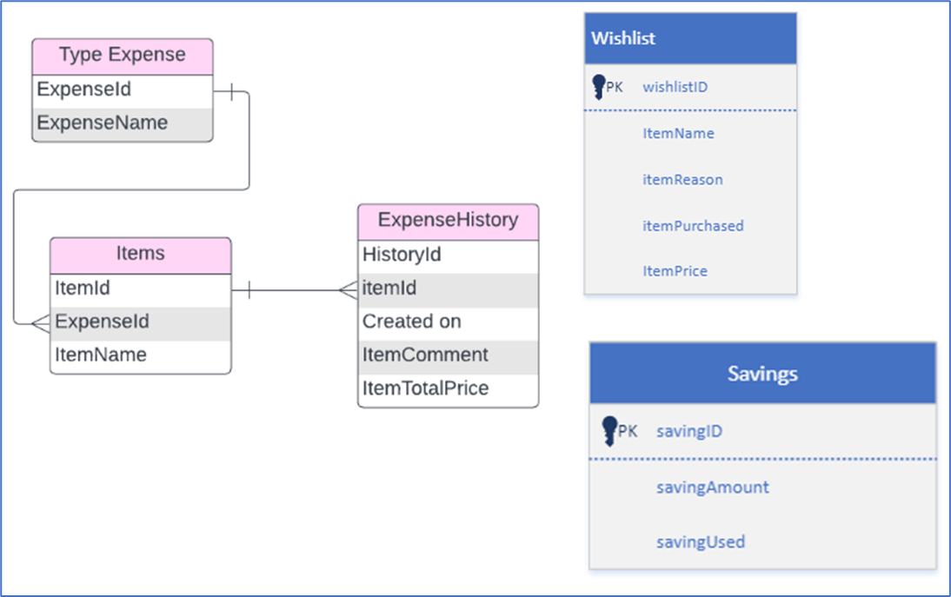Click the ExpenseHistory table title

(x=448, y=221)
